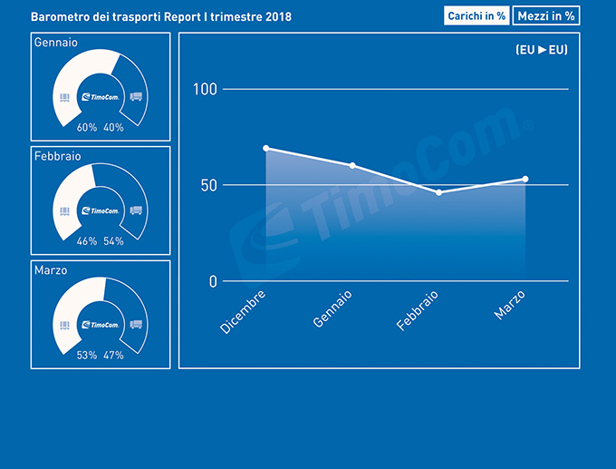616x469 pixels.
Task: Click the pallet icon in the Marzo gauge
Action: tap(64, 325)
